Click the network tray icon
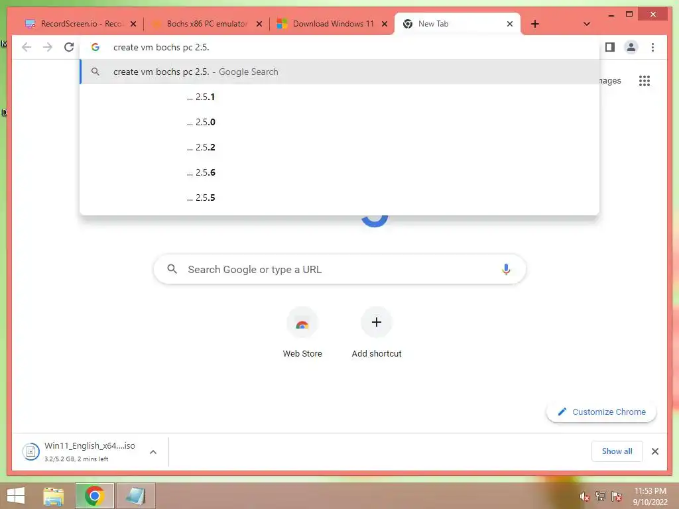This screenshot has width=679, height=509. coord(600,496)
